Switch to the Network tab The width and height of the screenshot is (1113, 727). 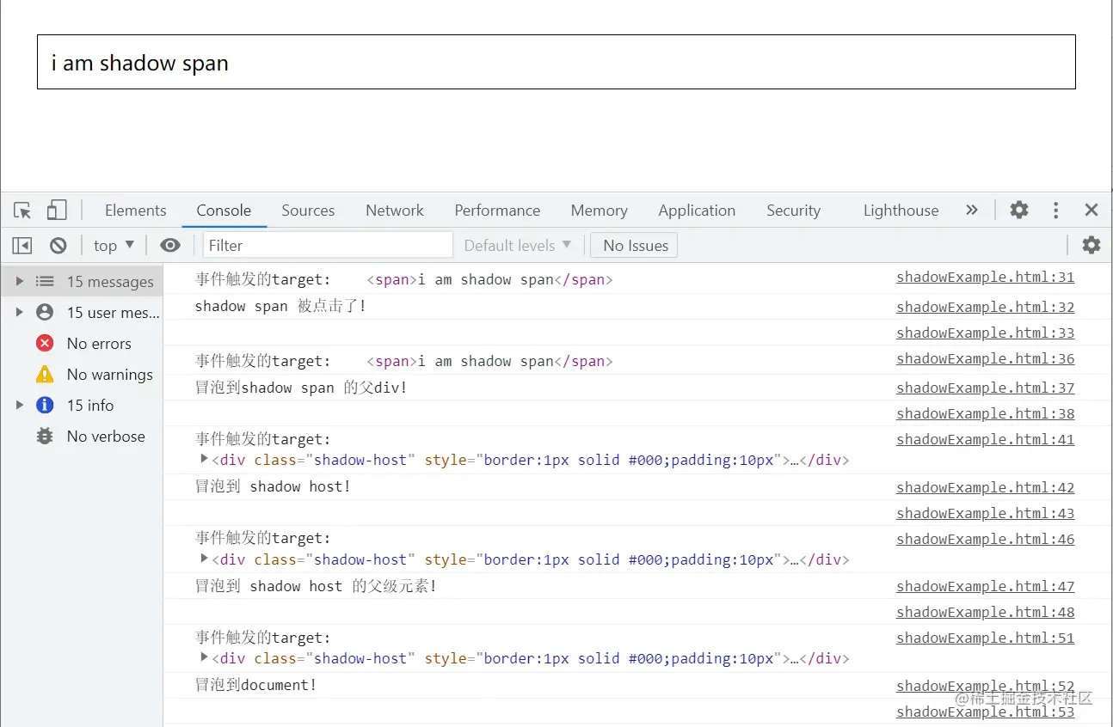coord(395,211)
